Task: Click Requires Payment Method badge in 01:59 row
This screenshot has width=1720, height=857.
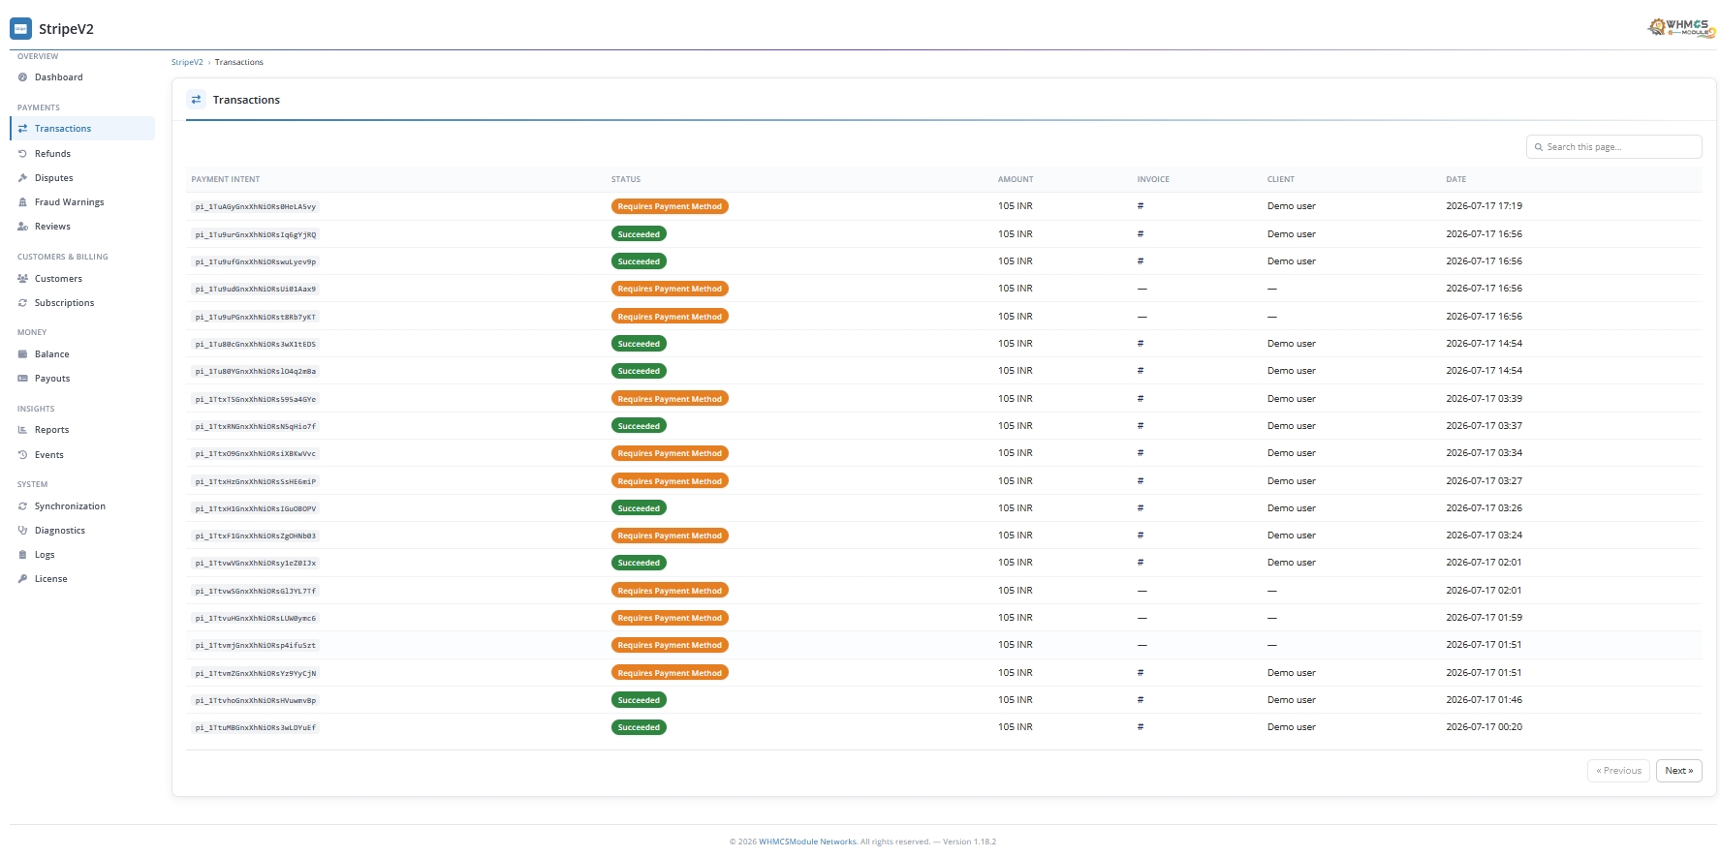Action: click(670, 618)
